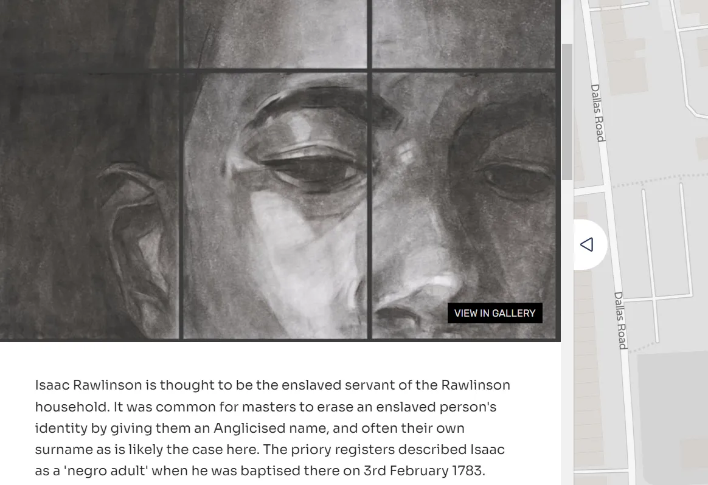Click the dotted footpath on the map
Image resolution: width=708 pixels, height=485 pixels.
pyautogui.click(x=659, y=179)
